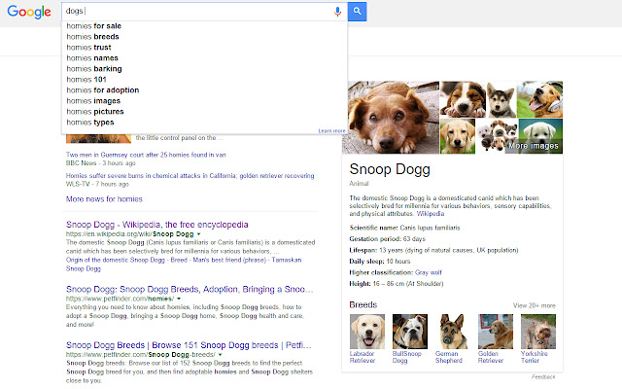
Task: Open yellow labrador puppy image on grass
Action: coord(458,136)
